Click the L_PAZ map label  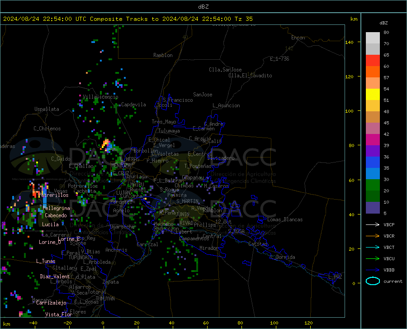335,277
